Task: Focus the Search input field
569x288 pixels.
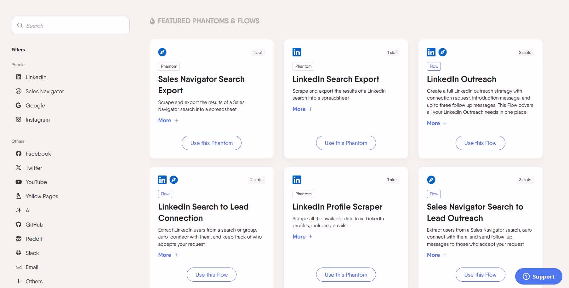Action: (71, 26)
